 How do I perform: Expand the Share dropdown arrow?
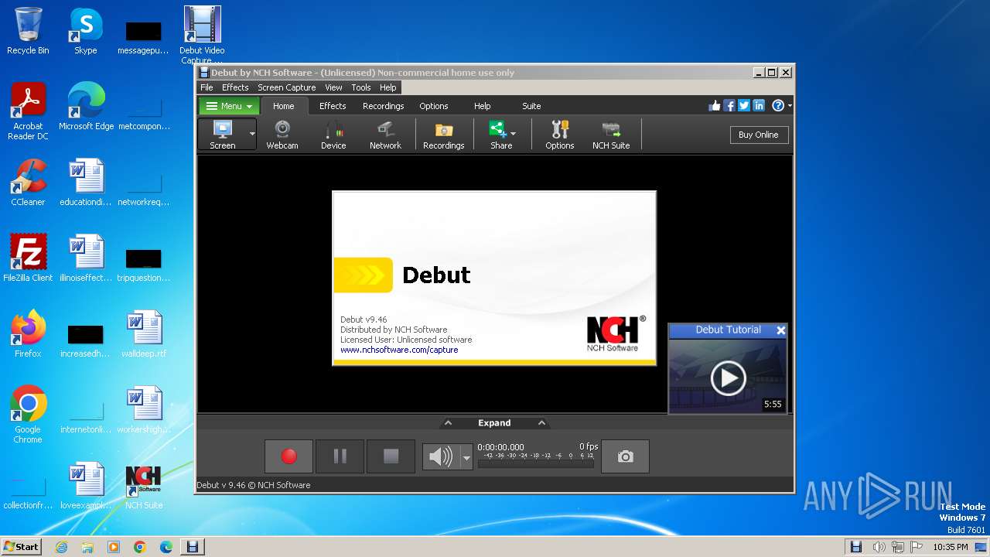tap(514, 134)
